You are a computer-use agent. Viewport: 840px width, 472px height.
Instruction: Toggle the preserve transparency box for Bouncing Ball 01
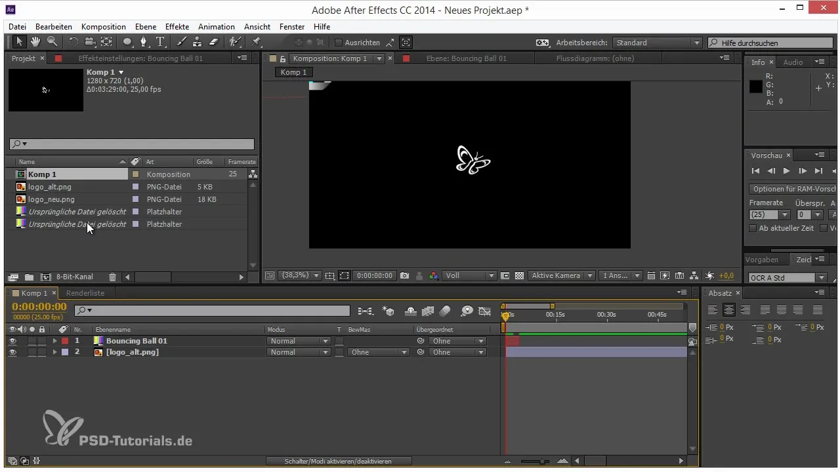pos(339,341)
